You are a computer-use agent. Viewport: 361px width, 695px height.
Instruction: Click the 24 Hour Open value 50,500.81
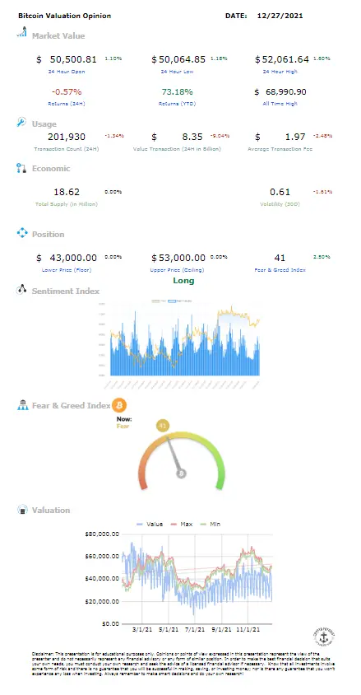point(72,59)
